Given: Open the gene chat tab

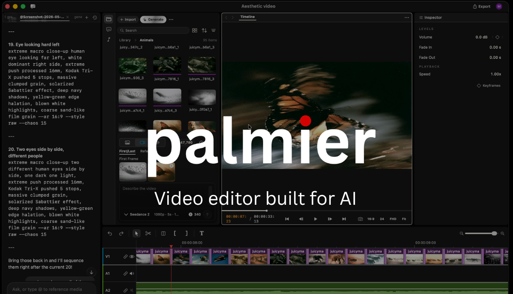Looking at the screenshot, I should (x=78, y=17).
